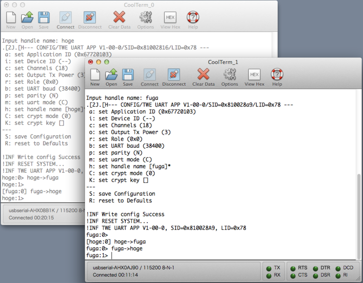The height and width of the screenshot is (283, 363).
Task: Click 'R: reset to Defaults' in CoolTerm_1
Action: coord(121,200)
